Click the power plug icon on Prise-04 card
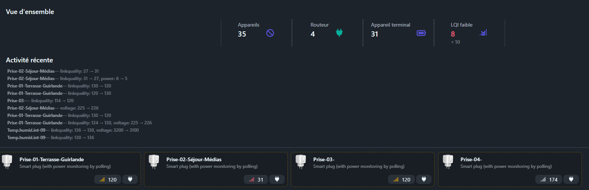Screen dimensions: 589x190 pos(571,179)
